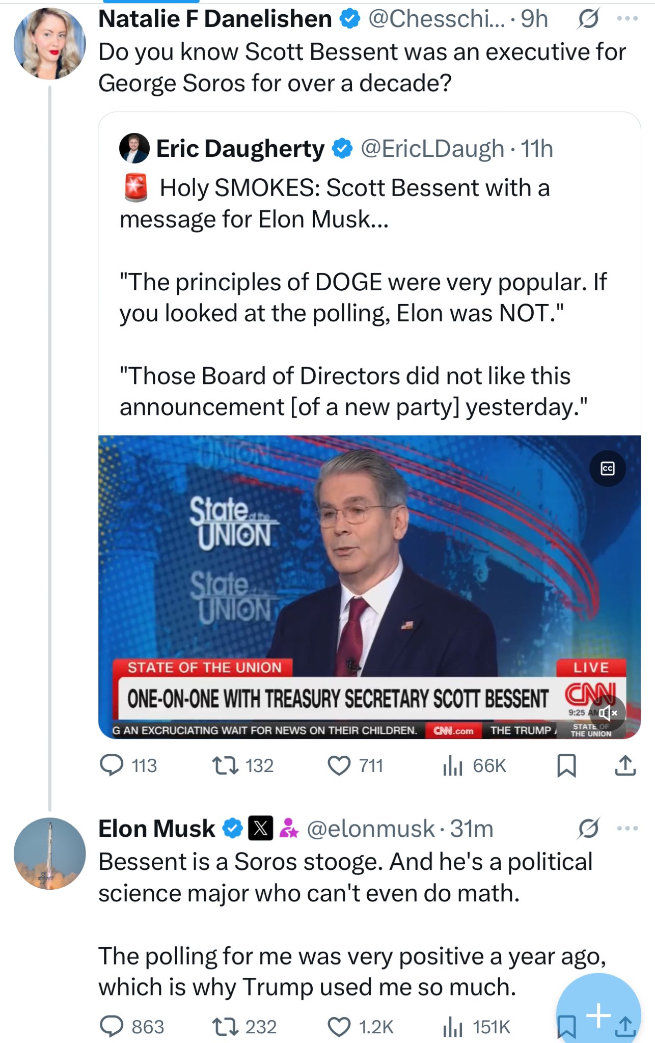Tap the floating compose new post button
This screenshot has height=1043, width=655.
click(598, 1015)
